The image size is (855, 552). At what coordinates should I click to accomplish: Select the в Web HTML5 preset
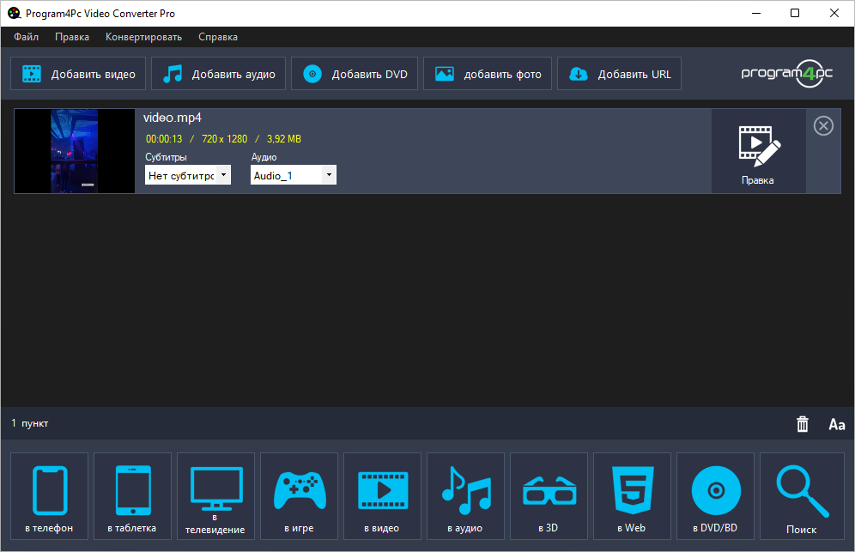(x=631, y=497)
